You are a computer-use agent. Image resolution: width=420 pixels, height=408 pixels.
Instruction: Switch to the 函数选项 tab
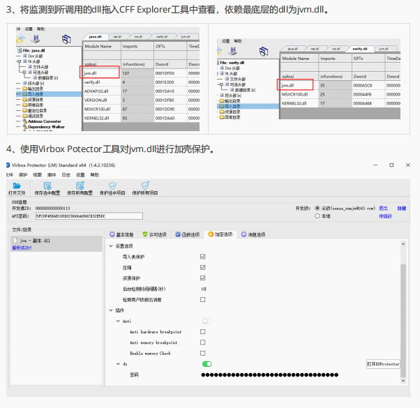[x=188, y=234]
